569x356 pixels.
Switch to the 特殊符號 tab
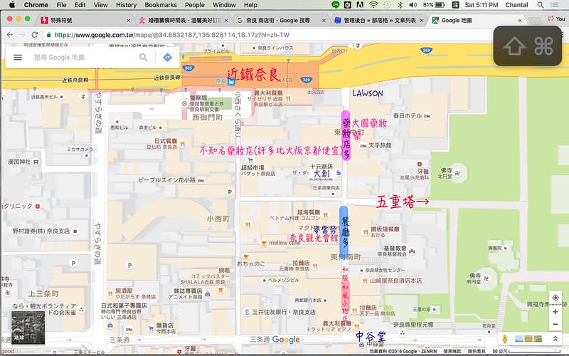click(85, 21)
